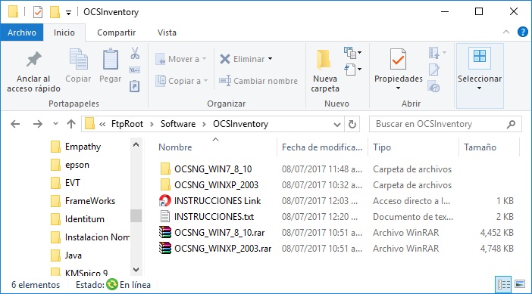The image size is (532, 294).
Task: Select the OCSNG_WINXP_2003 folder row
Action: tap(336, 185)
